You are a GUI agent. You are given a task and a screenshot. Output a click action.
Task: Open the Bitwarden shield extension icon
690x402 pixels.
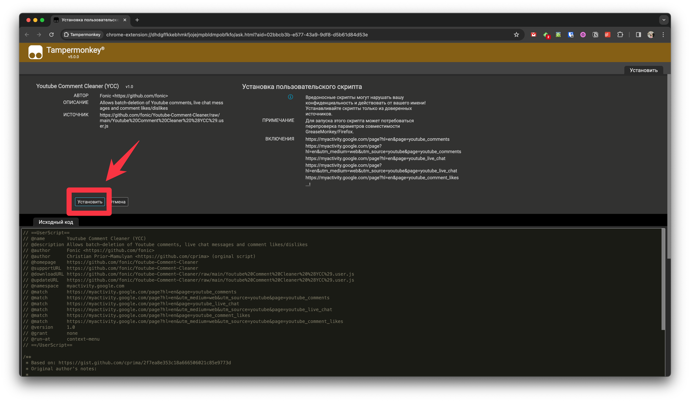pyautogui.click(x=571, y=35)
